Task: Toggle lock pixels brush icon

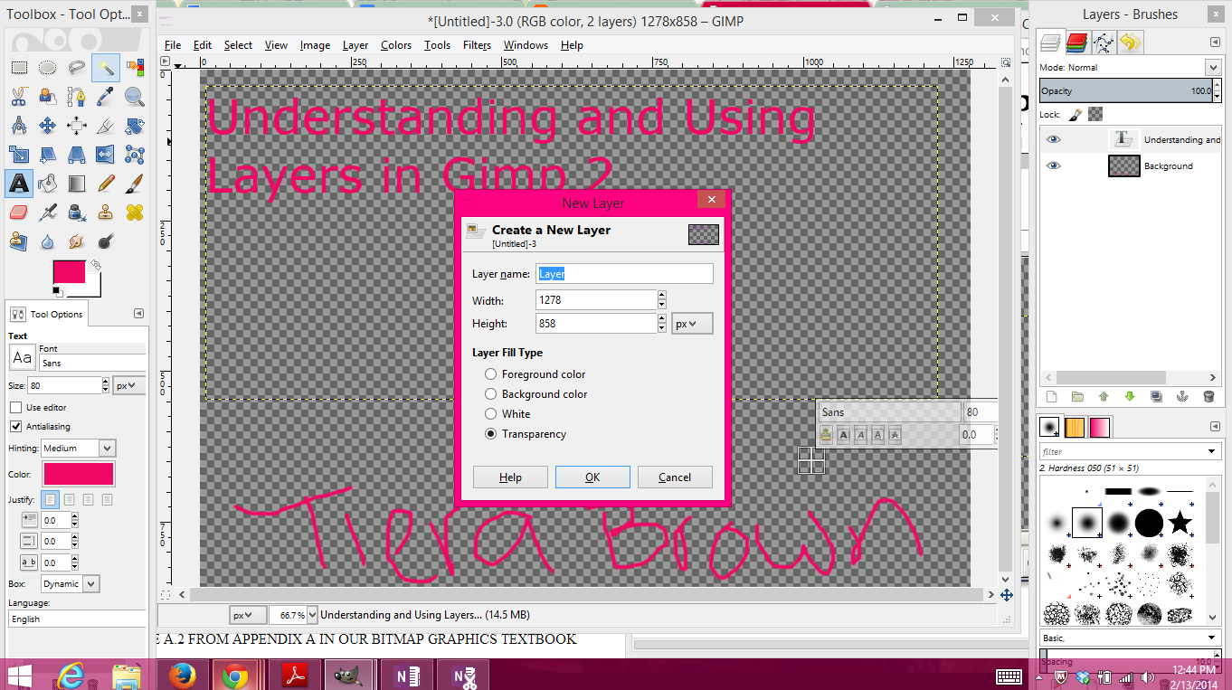Action: tap(1076, 114)
